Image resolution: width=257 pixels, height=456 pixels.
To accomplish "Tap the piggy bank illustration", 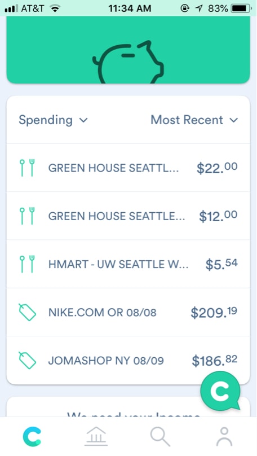I will click(x=128, y=62).
